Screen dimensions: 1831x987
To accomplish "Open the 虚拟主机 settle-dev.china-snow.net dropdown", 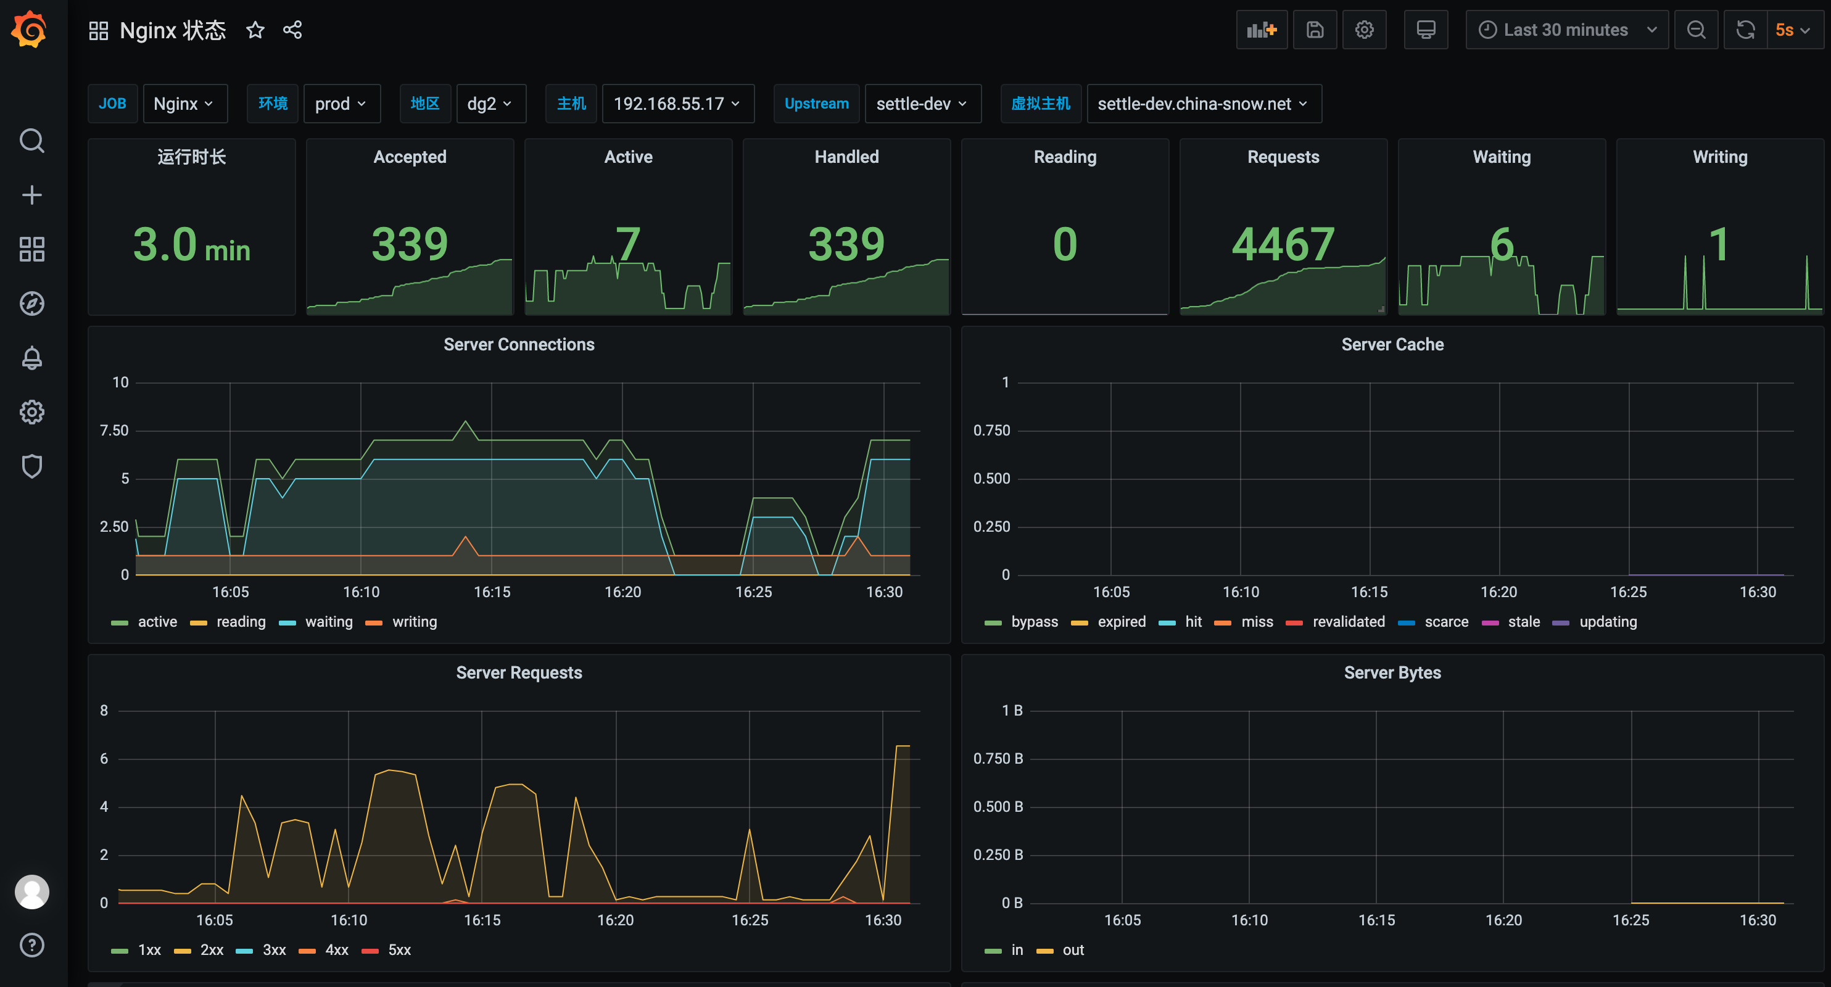I will [1204, 104].
